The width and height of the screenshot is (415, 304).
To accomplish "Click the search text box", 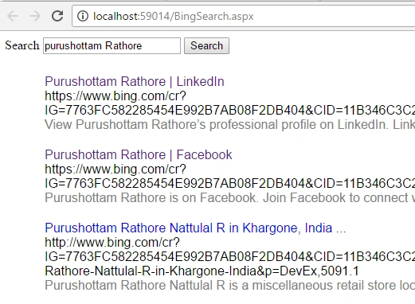I will 112,45.
